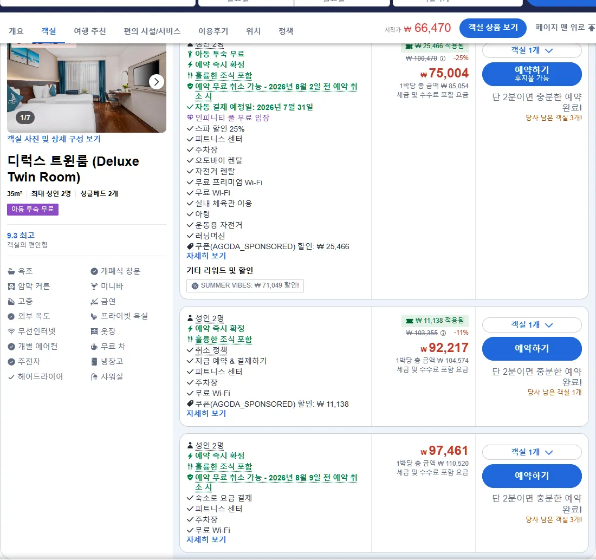Click the 욕조 bathtub amenity icon

11,271
